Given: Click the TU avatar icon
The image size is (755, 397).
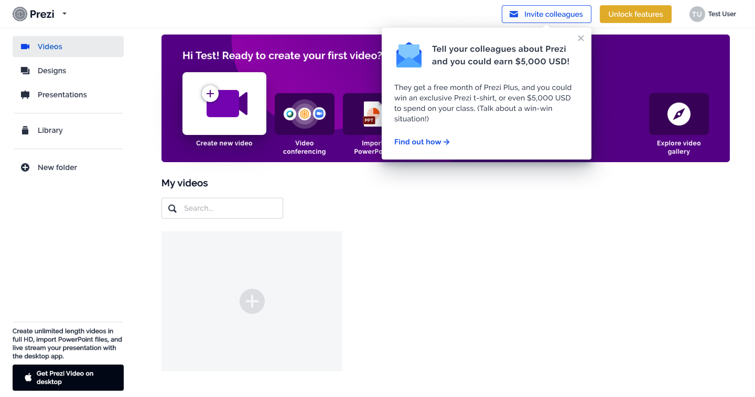Looking at the screenshot, I should click(x=697, y=14).
